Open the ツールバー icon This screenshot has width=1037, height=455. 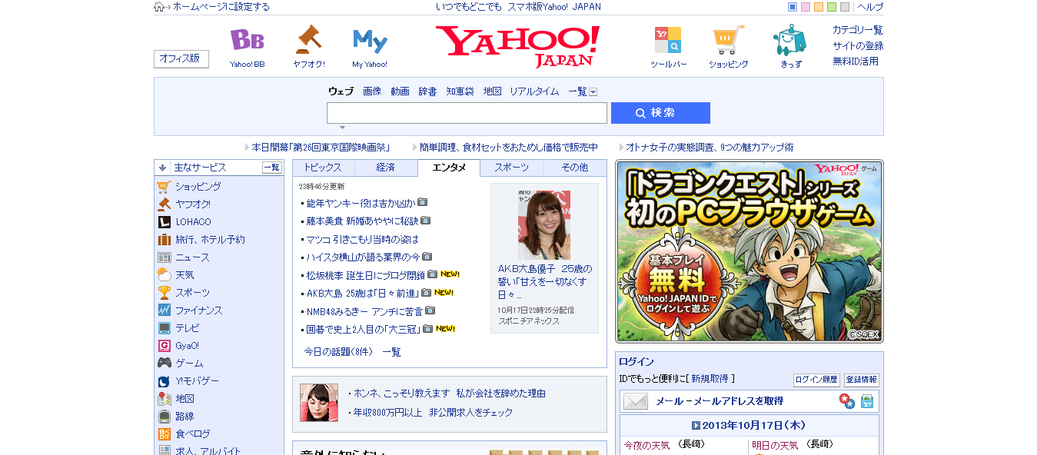pos(667,40)
